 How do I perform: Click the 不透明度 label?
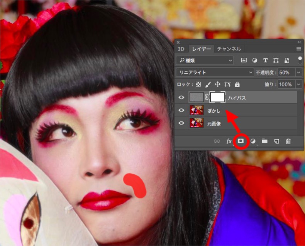pyautogui.click(x=266, y=72)
